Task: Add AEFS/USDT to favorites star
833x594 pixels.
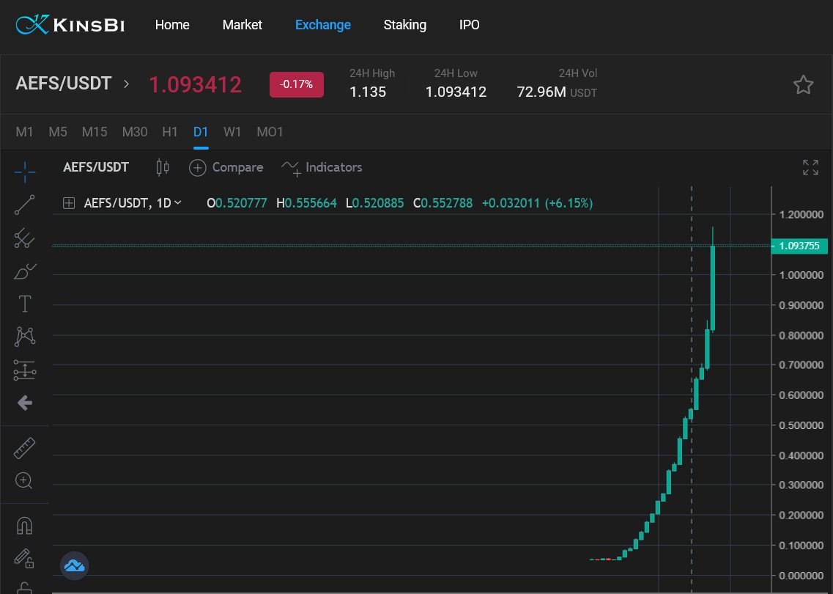Action: (803, 84)
